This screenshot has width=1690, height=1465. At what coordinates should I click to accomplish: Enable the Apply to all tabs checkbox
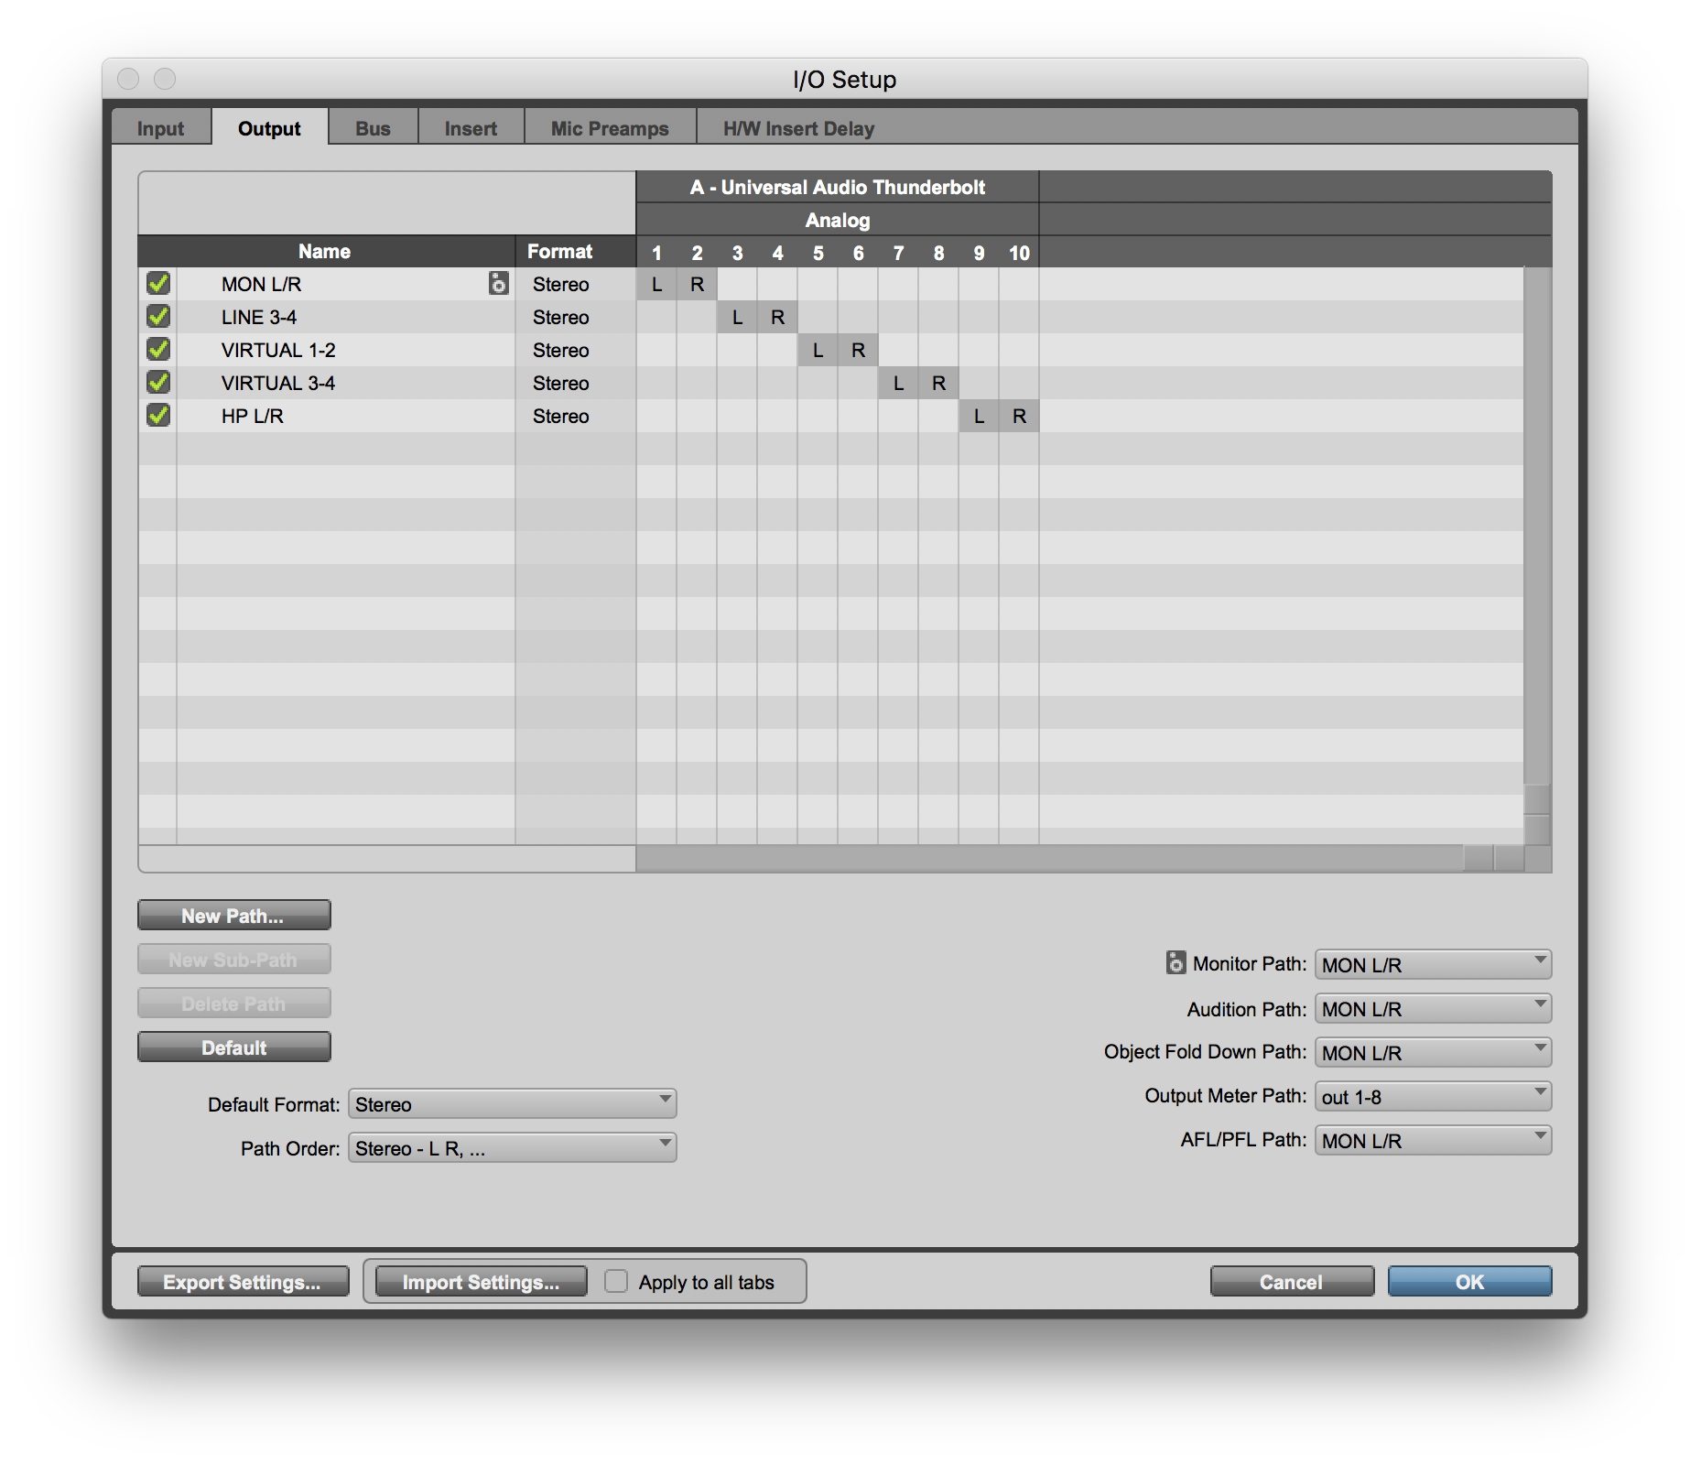[x=616, y=1282]
